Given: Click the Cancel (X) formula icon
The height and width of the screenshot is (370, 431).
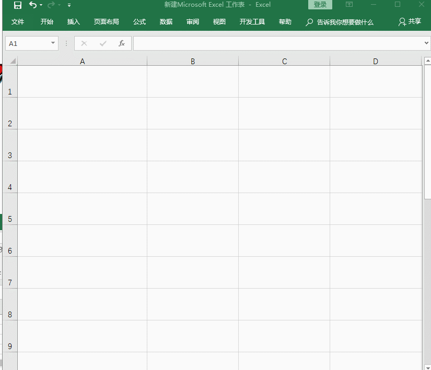Looking at the screenshot, I should 84,43.
